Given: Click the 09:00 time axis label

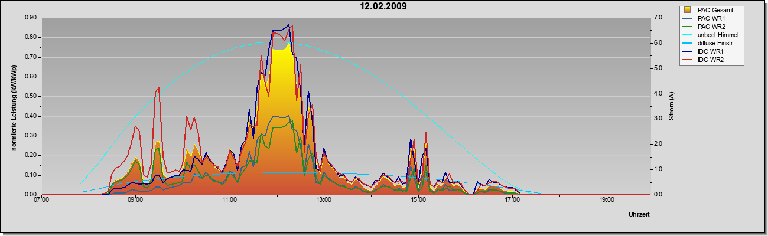Looking at the screenshot, I should (x=135, y=200).
